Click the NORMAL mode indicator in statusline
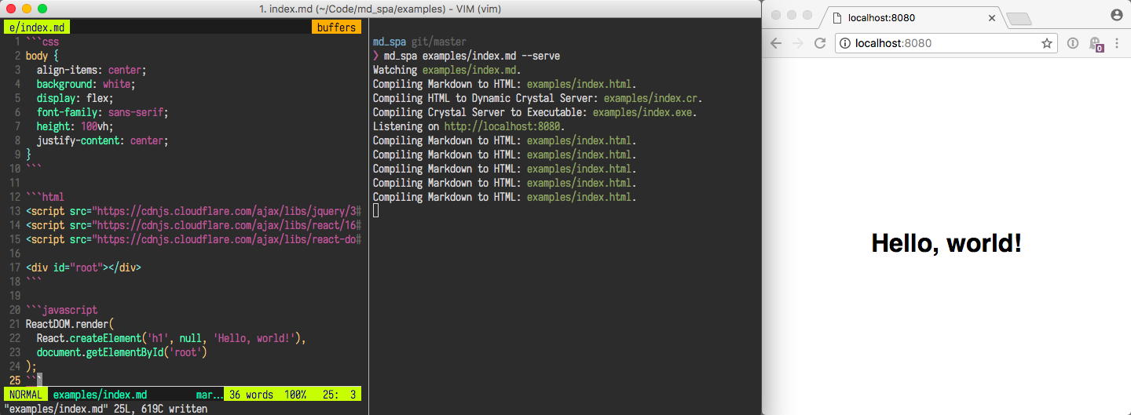Viewport: 1131px width, 415px height. (26, 395)
